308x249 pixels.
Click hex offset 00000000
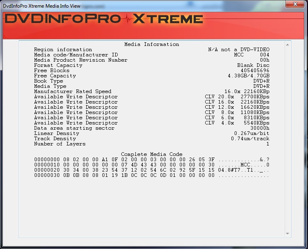47,160
